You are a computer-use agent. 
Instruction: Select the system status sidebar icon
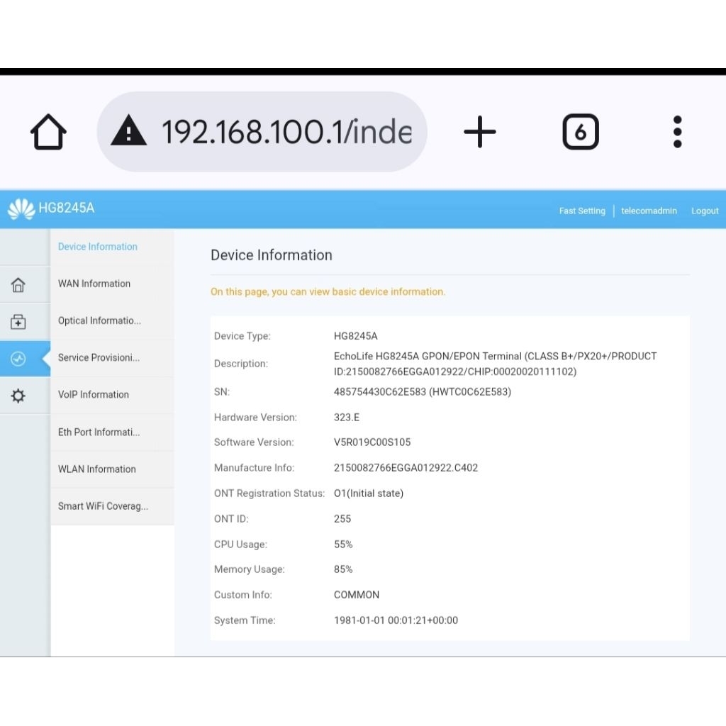point(18,359)
